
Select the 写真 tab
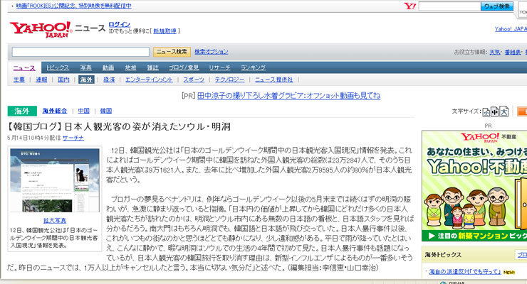(85, 67)
